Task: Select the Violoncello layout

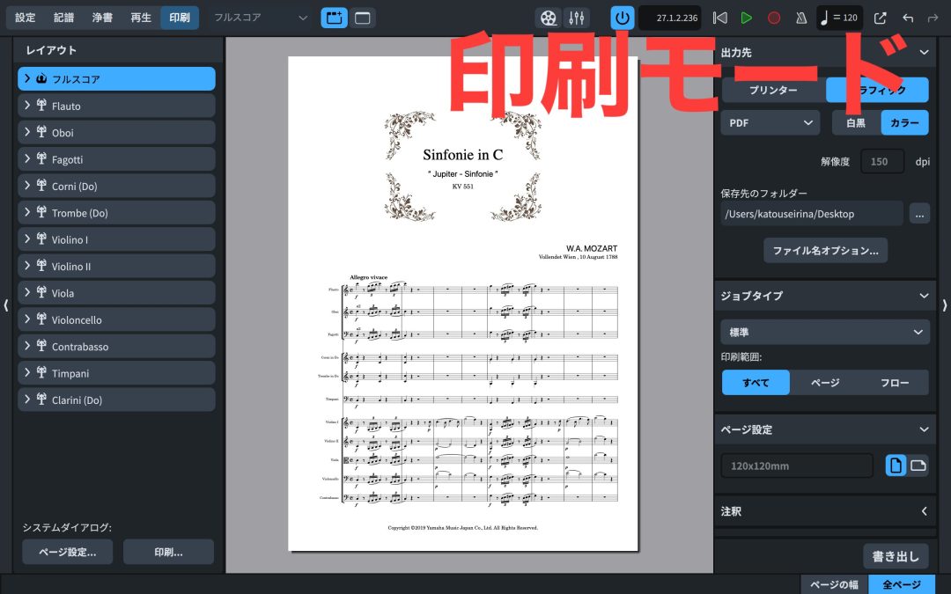Action: [116, 319]
